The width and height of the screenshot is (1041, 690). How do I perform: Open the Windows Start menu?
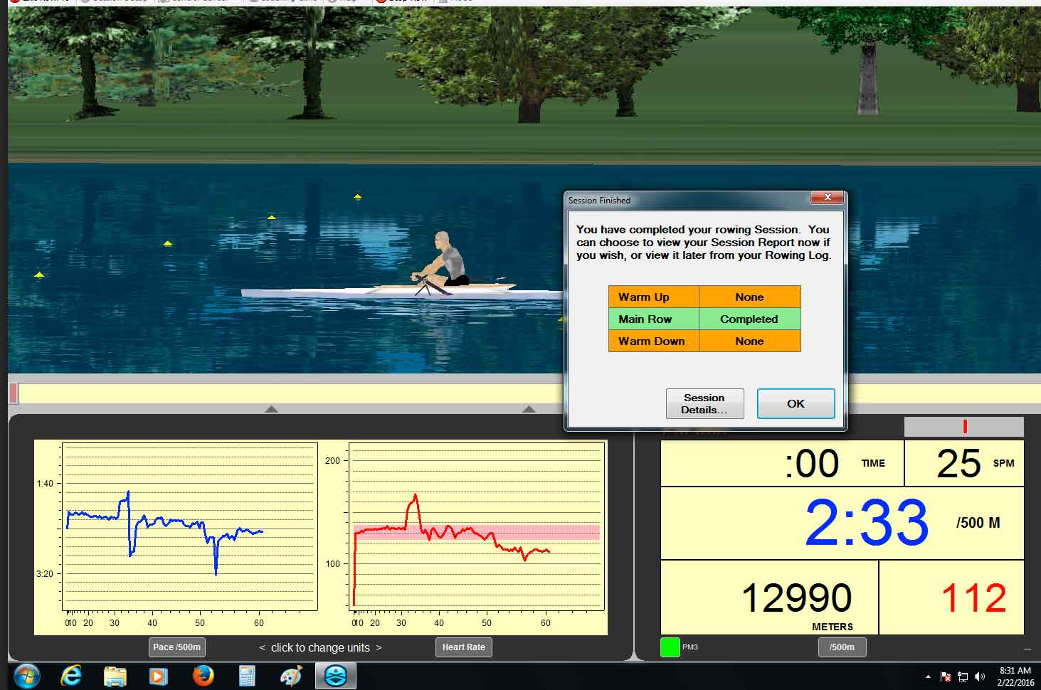click(26, 675)
